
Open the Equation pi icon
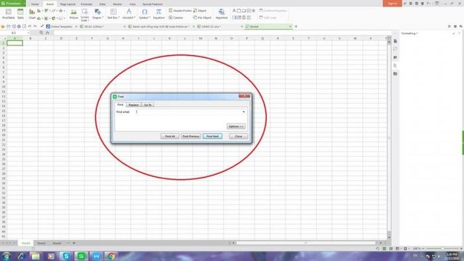(x=158, y=14)
